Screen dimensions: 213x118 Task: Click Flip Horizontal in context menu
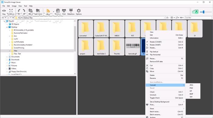coord(166,55)
